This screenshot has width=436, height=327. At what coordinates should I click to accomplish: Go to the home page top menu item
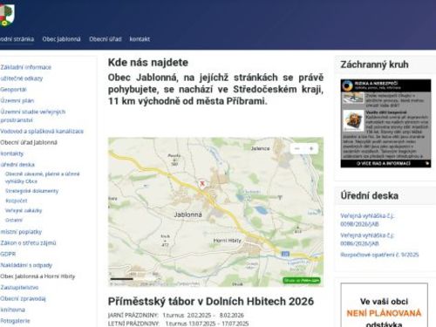[x=17, y=39]
